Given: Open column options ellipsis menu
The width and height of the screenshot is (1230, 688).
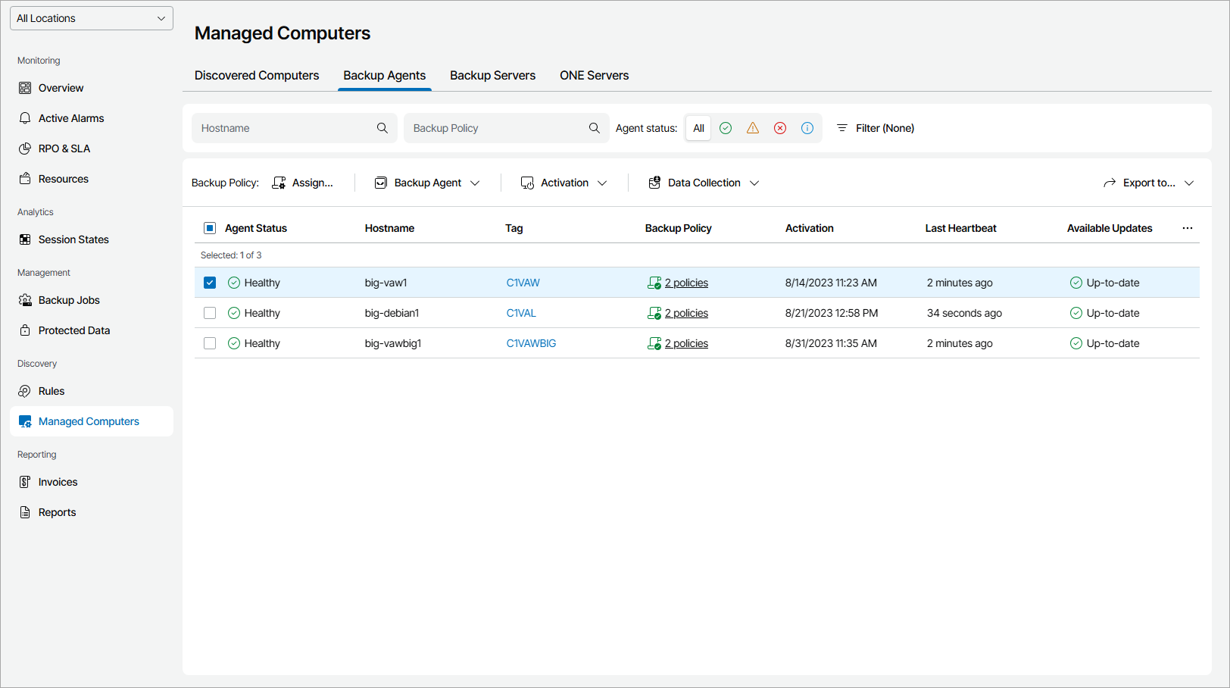Looking at the screenshot, I should (x=1188, y=228).
